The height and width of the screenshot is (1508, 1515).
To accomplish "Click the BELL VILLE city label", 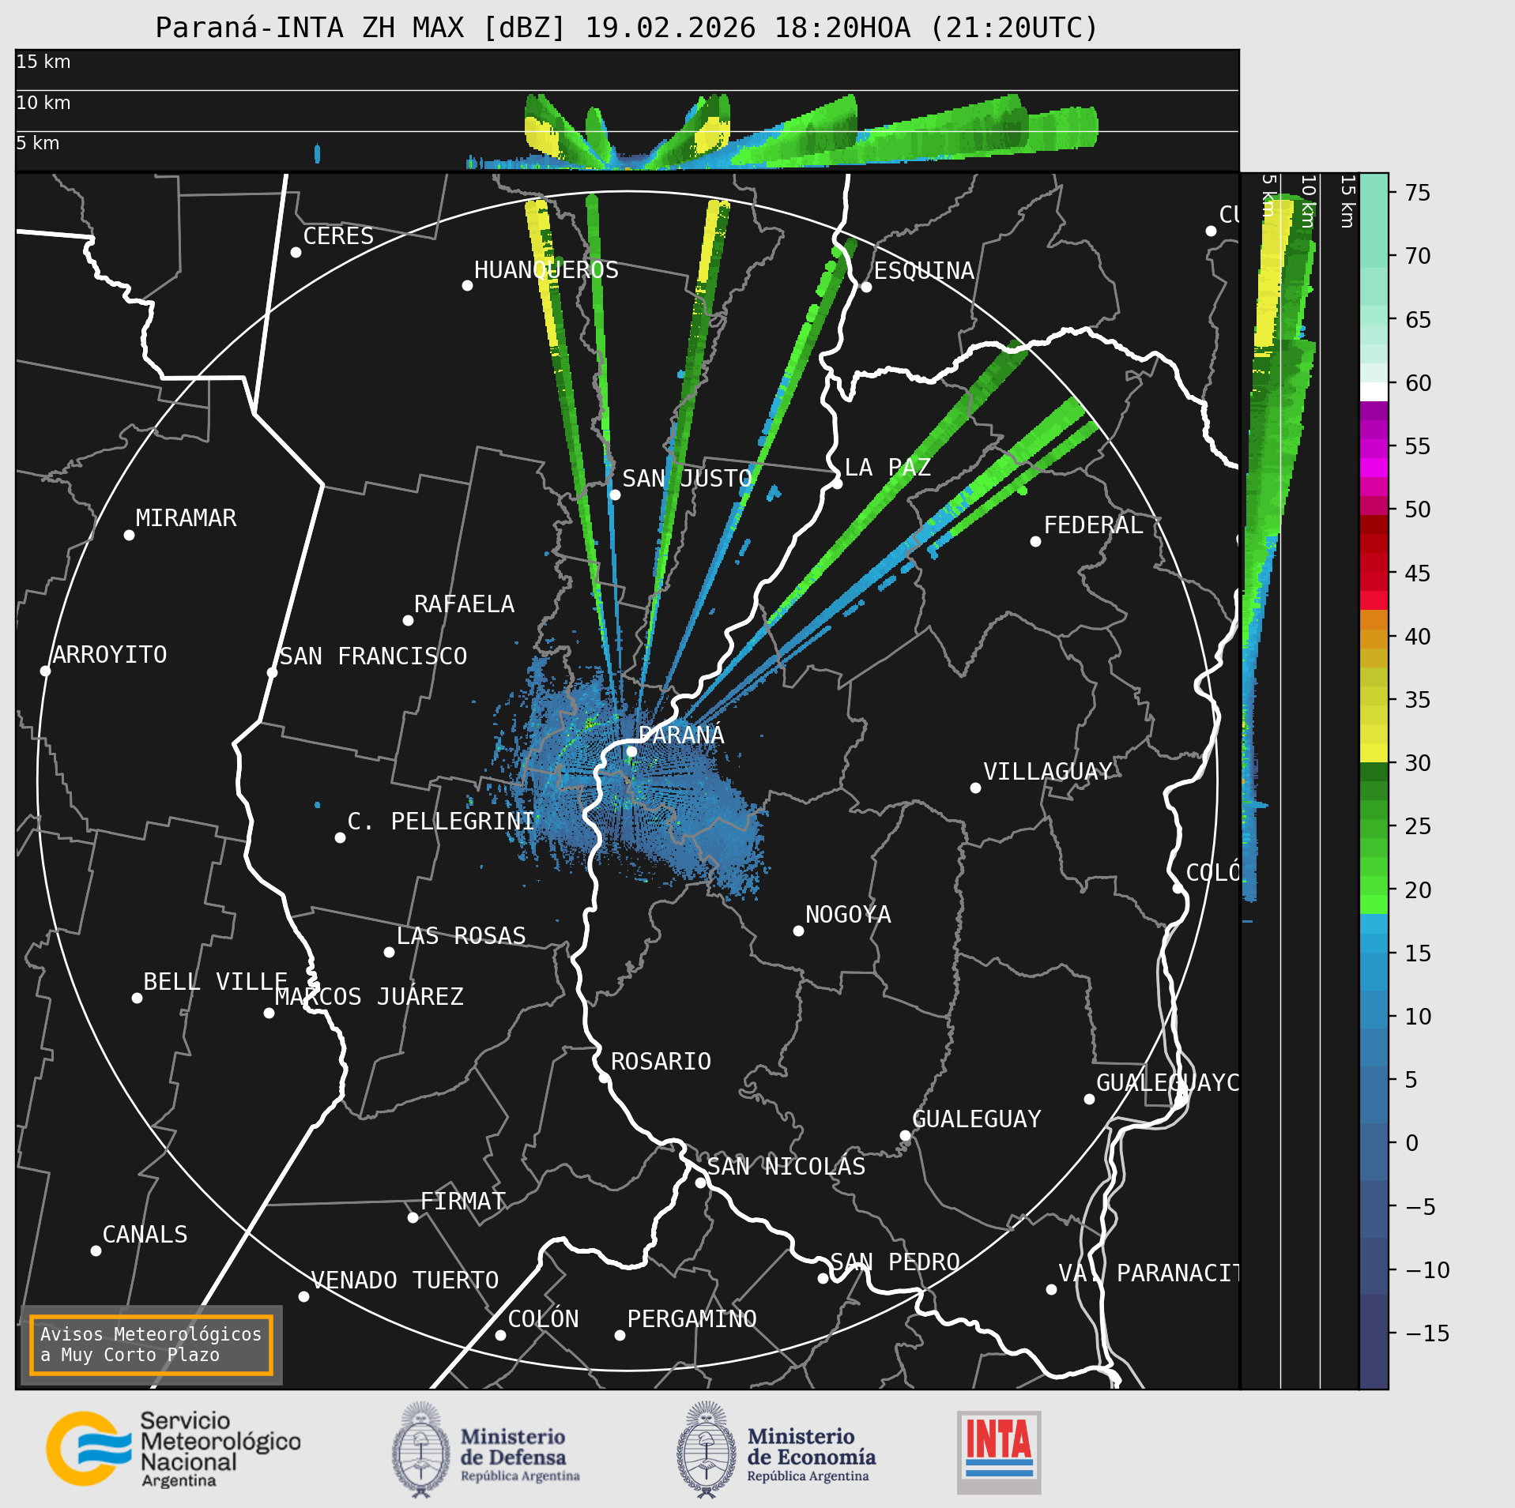I will 215,982.
